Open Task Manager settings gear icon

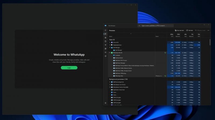coord(105,103)
